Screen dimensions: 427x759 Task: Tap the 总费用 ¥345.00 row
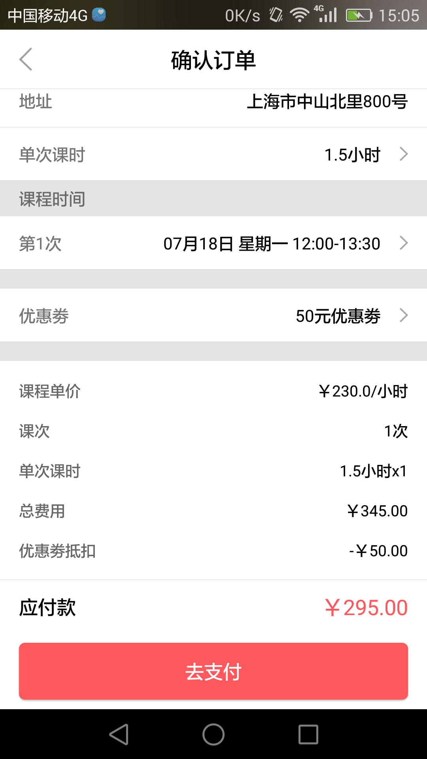pos(213,511)
